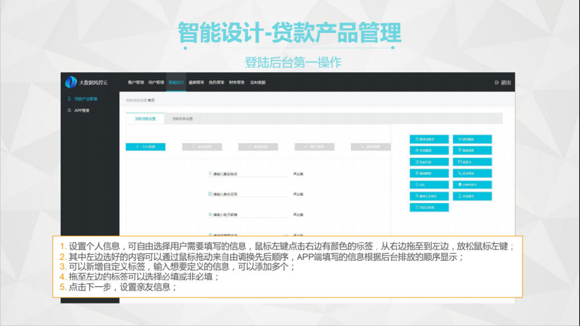Open the 财务管理 top menu
580x326 pixels.
click(x=236, y=82)
